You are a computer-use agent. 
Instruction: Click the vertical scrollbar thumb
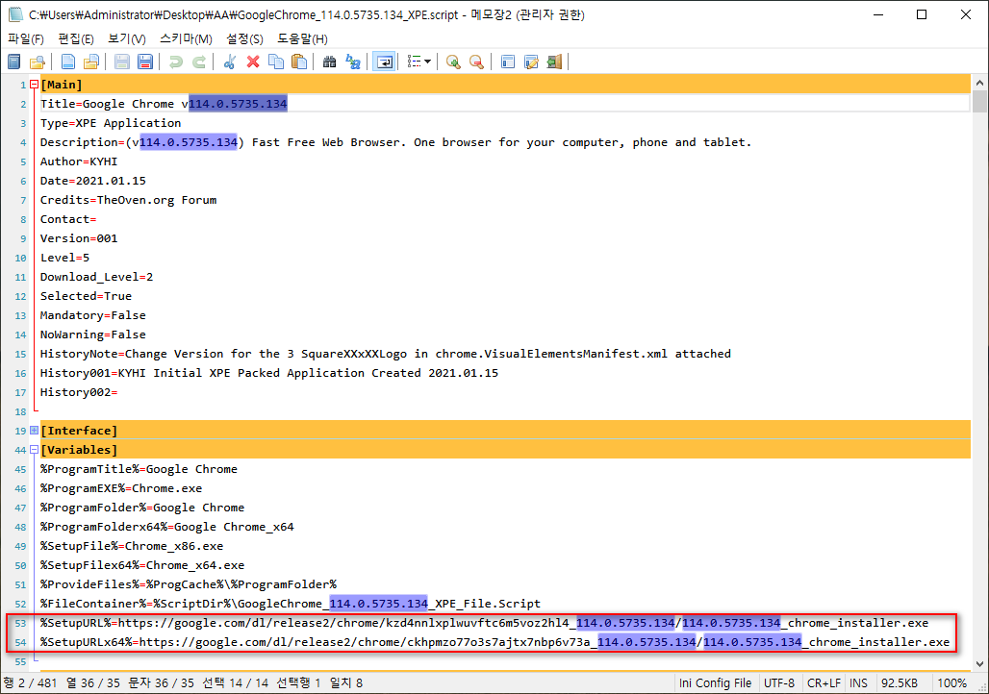point(979,102)
